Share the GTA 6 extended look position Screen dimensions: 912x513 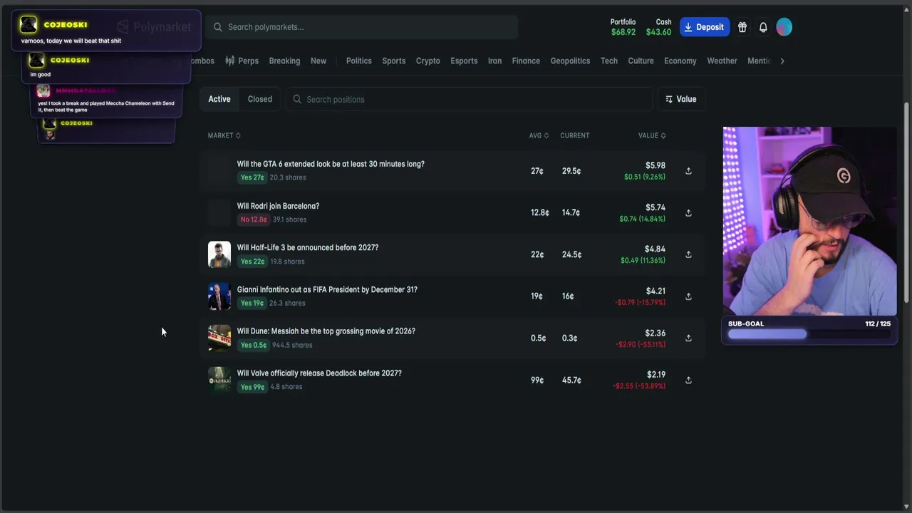(688, 171)
